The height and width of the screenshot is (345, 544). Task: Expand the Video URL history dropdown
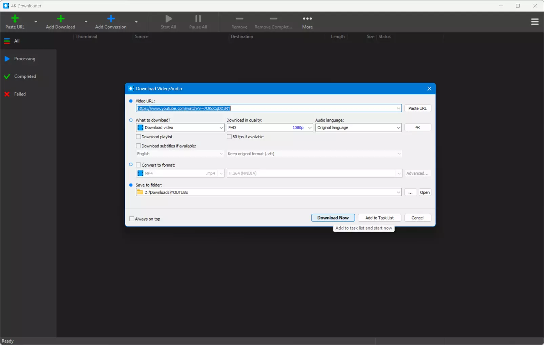pyautogui.click(x=398, y=108)
